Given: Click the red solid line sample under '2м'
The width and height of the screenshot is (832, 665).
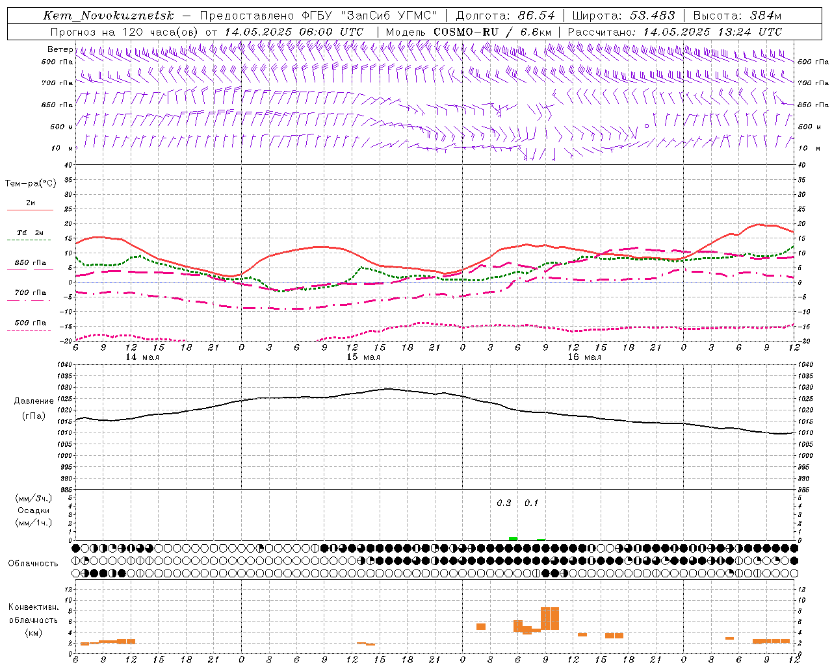Looking at the screenshot, I should click(30, 210).
